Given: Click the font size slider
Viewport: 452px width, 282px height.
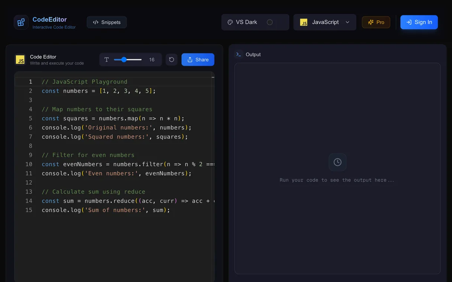Looking at the screenshot, I should click(x=128, y=60).
